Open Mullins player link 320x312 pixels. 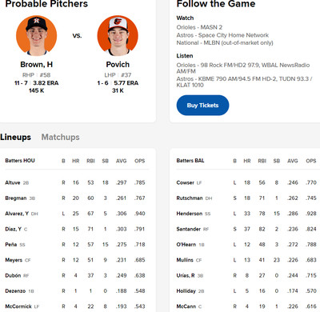click(x=185, y=260)
